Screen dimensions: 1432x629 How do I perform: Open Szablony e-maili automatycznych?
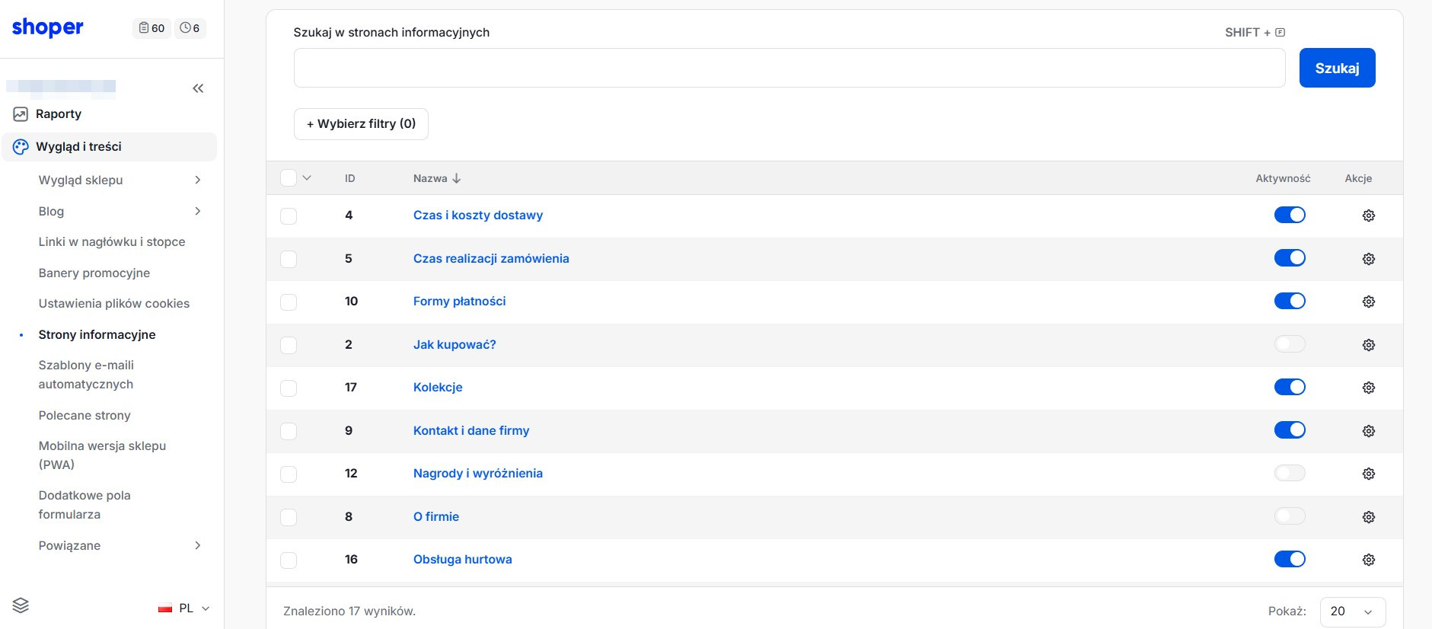point(86,375)
